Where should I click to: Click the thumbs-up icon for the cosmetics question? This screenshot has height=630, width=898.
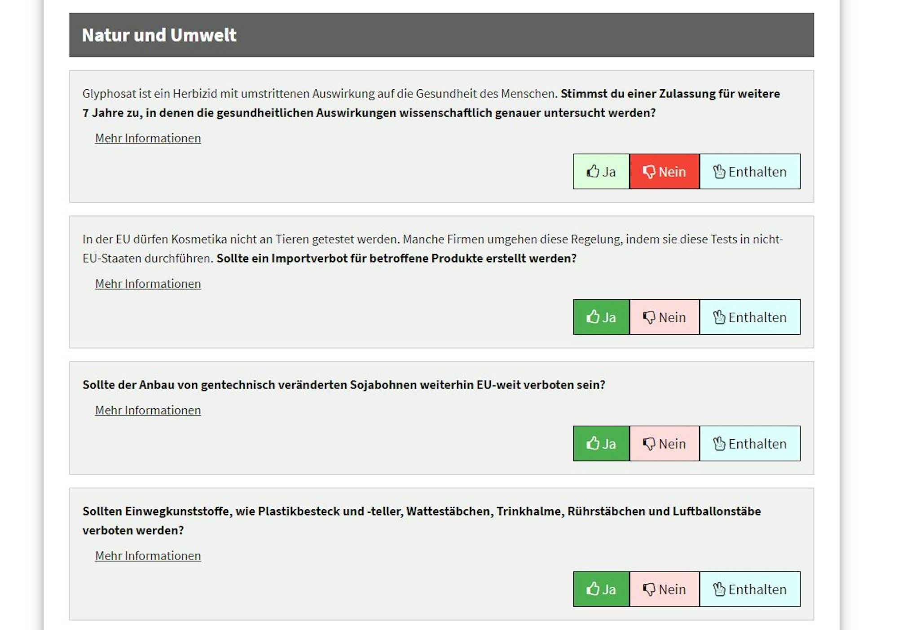point(592,317)
